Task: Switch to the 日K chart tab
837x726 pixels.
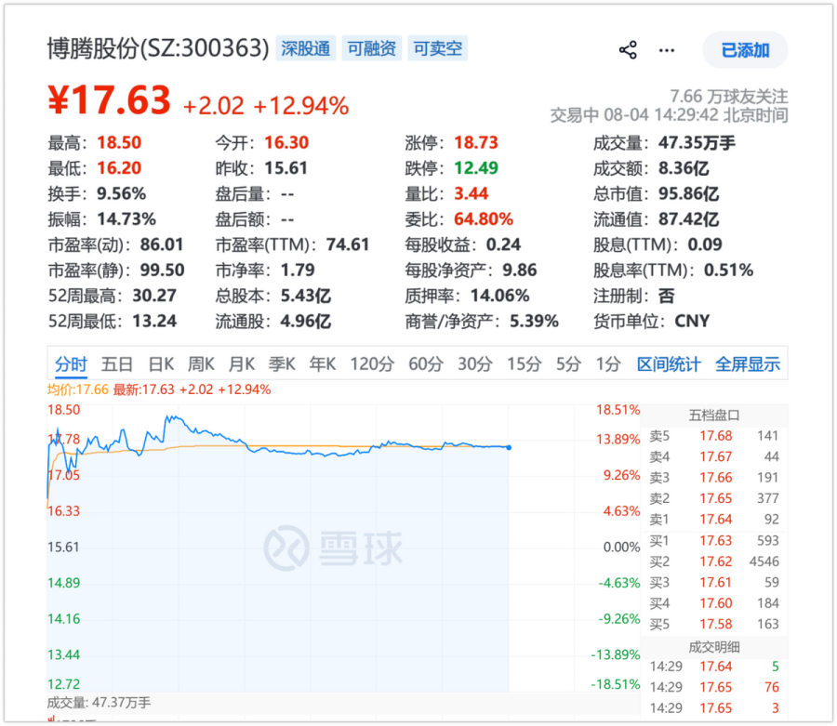Action: click(x=161, y=364)
